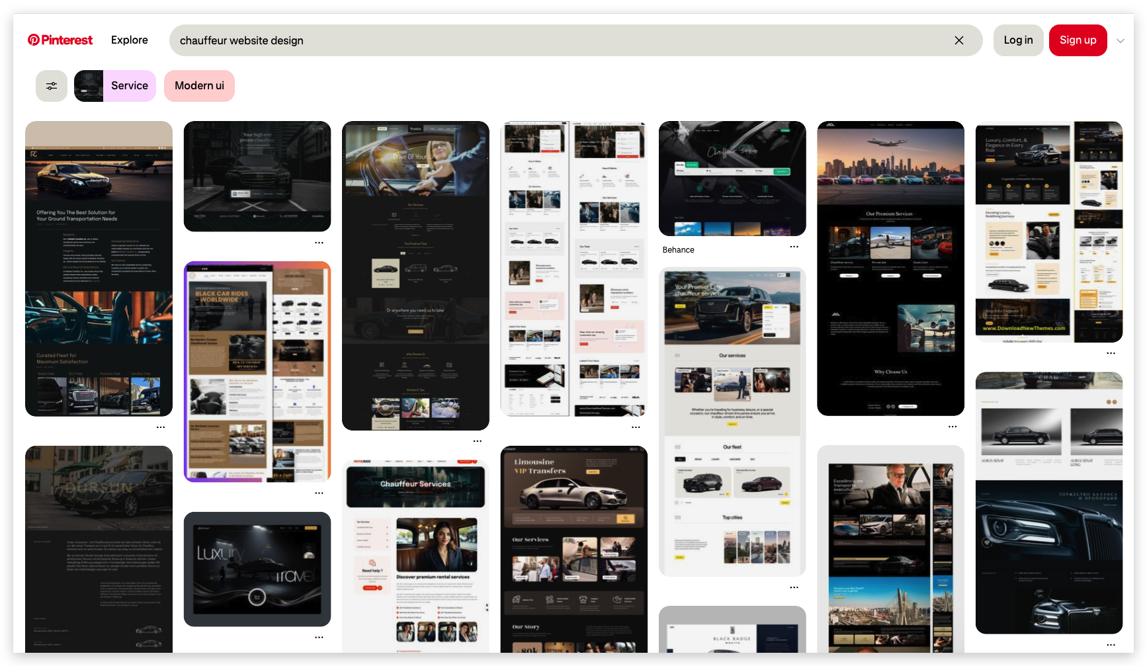
Task: Click the Pinterest logo
Action: (60, 40)
